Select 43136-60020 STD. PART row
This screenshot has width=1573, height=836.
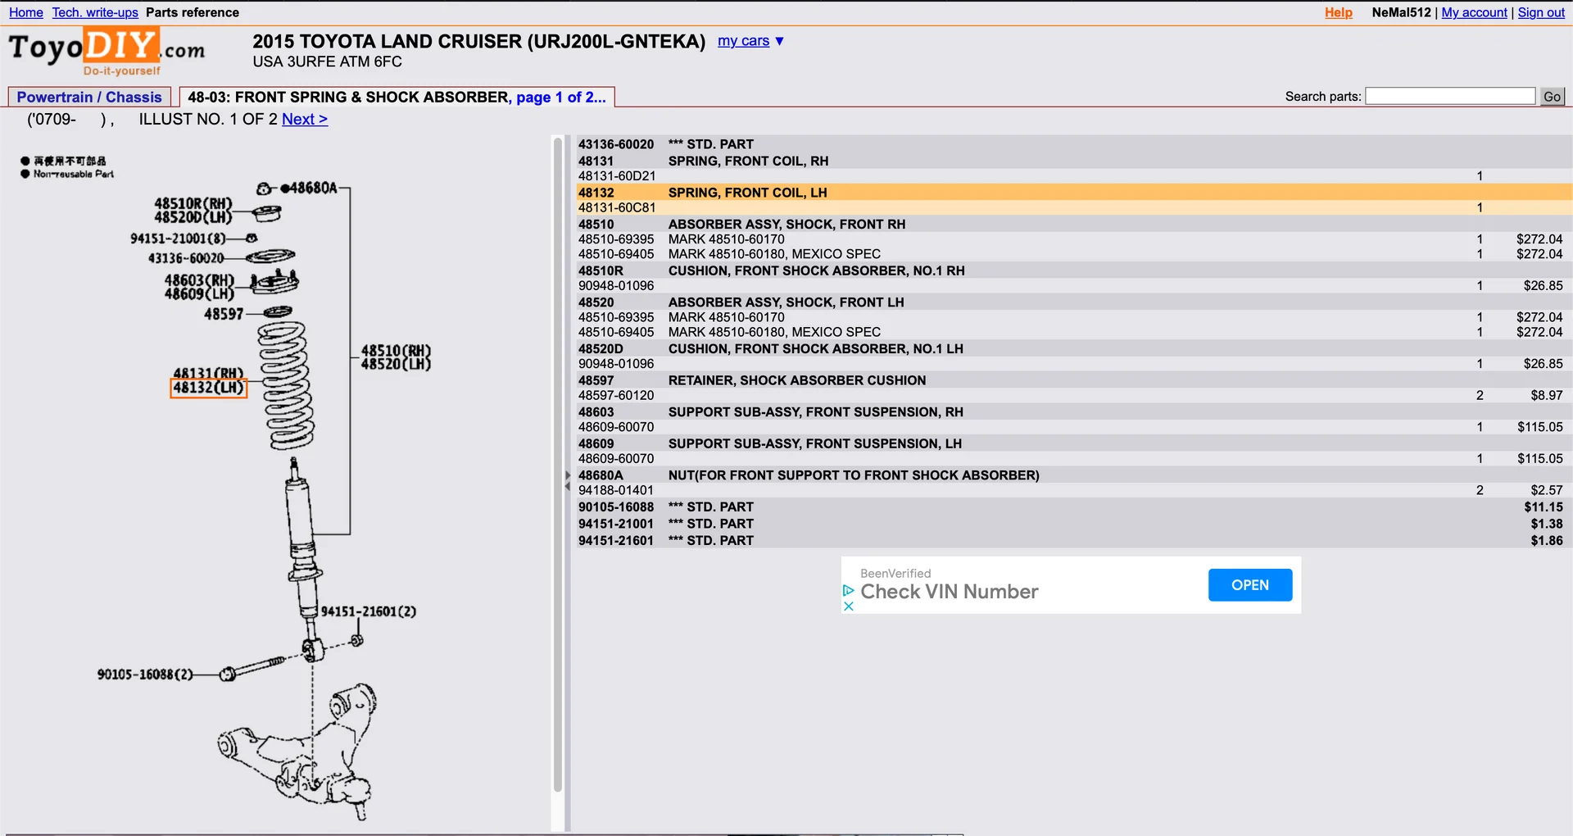(1074, 144)
